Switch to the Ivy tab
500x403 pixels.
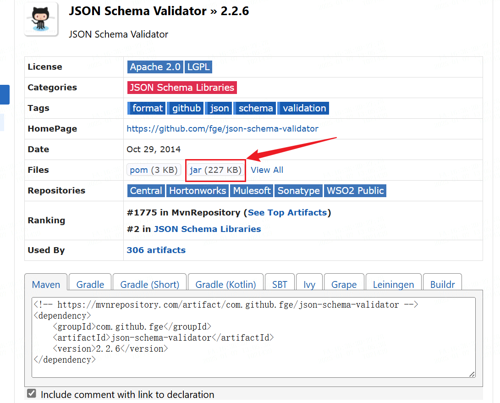[309, 282]
